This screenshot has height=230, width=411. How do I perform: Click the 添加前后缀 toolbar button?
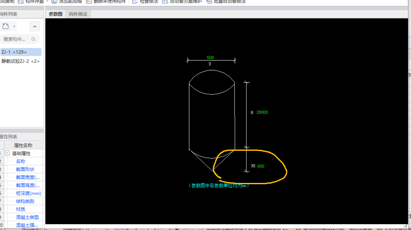[67, 2]
